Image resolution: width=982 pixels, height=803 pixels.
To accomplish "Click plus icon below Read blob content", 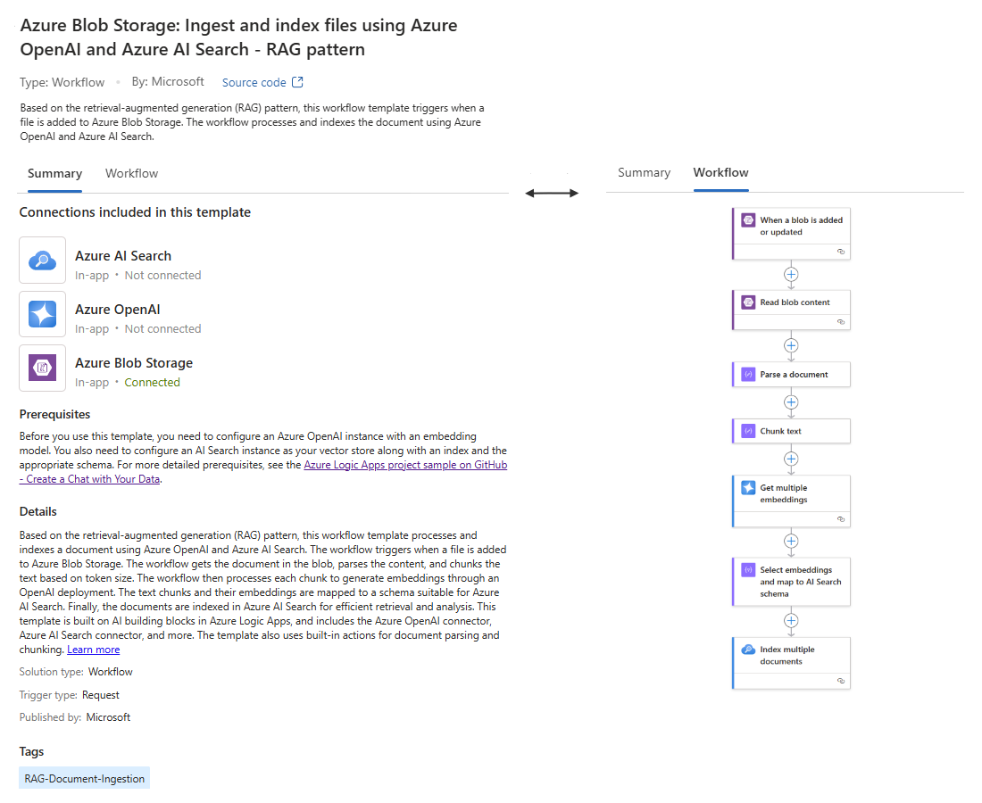I will (791, 346).
